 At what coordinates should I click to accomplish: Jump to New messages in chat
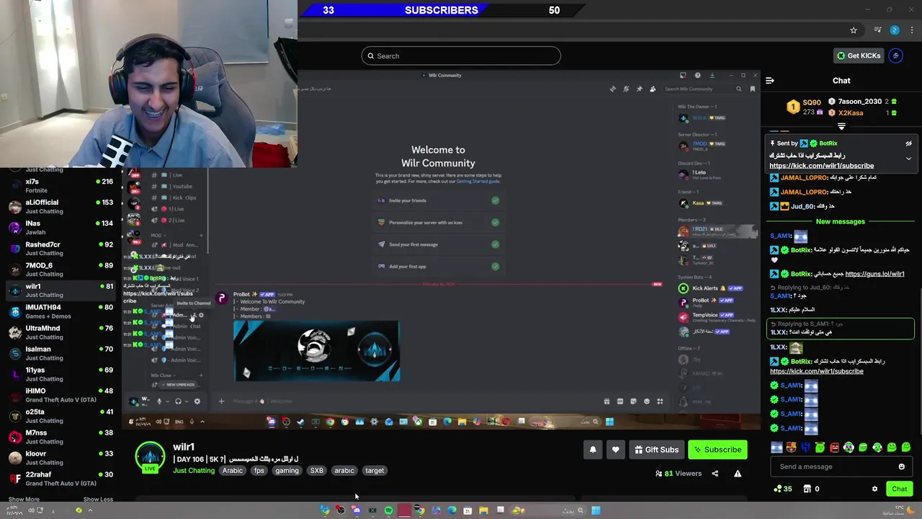(x=841, y=221)
